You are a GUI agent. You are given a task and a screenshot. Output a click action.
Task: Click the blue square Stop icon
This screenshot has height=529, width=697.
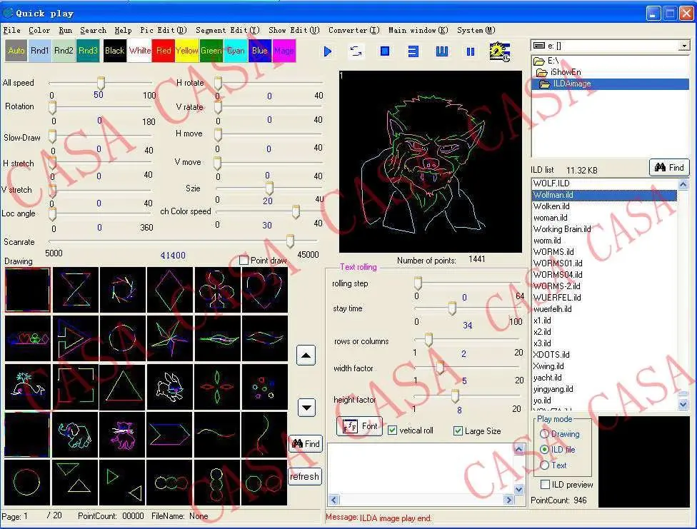click(385, 51)
